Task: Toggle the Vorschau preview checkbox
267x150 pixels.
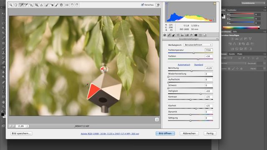Action: tap(142, 5)
